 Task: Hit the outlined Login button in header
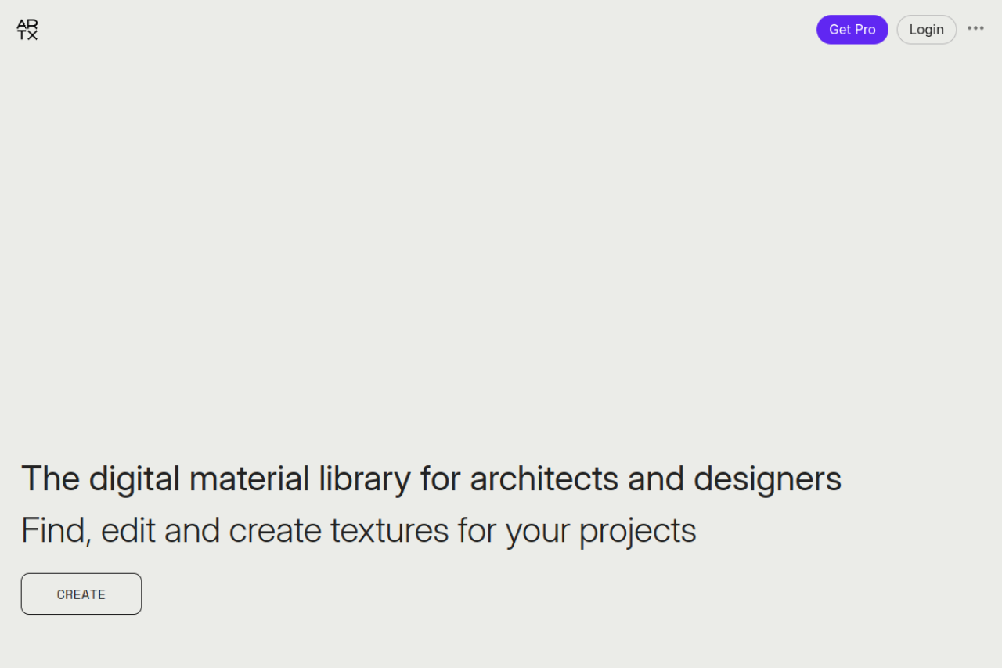point(926,30)
